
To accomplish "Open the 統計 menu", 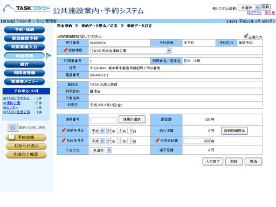I will tap(24, 64).
